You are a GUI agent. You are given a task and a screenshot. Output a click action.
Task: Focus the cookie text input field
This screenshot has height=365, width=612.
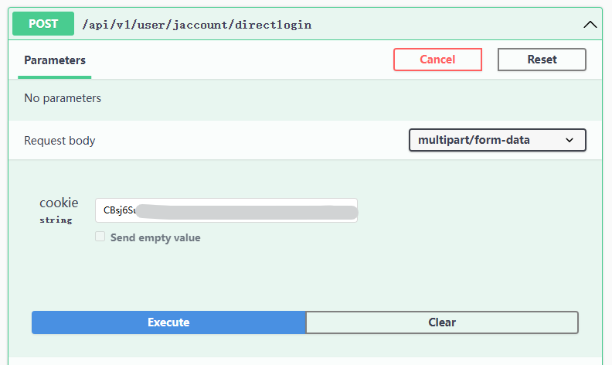pos(226,210)
